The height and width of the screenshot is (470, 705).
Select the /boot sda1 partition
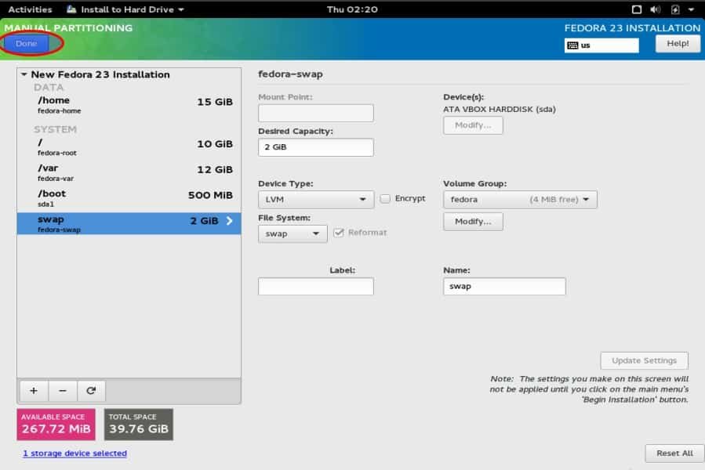[x=129, y=198]
